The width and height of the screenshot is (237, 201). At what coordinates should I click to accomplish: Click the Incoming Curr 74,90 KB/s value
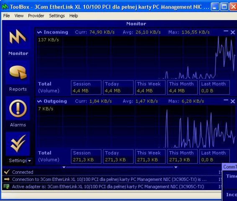(102, 32)
